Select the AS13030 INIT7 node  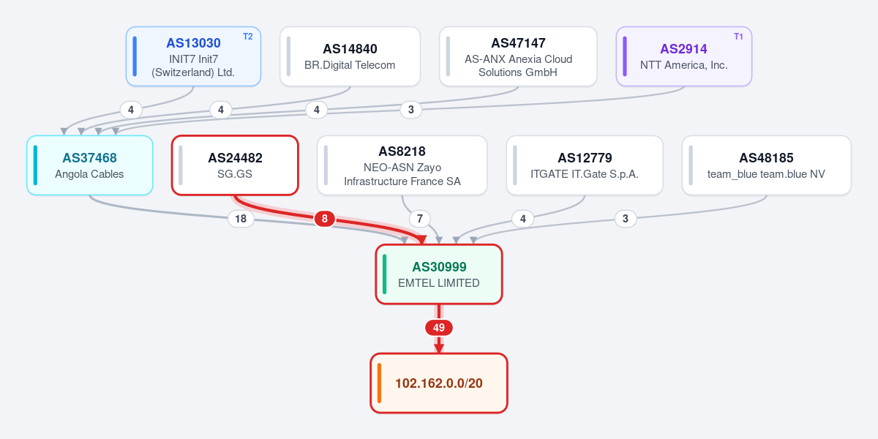193,56
